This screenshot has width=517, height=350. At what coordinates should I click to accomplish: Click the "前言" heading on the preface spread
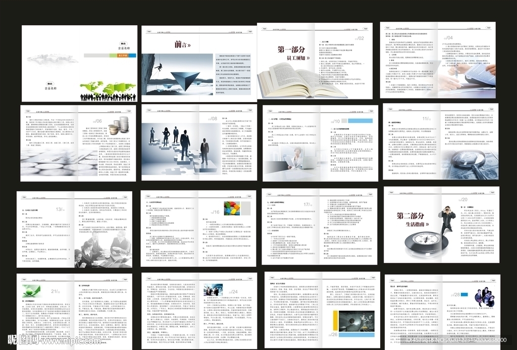(x=180, y=44)
